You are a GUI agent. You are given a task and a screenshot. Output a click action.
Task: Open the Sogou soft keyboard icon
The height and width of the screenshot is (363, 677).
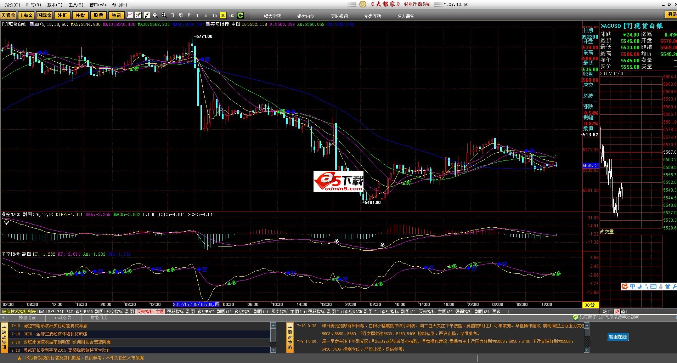pyautogui.click(x=654, y=287)
